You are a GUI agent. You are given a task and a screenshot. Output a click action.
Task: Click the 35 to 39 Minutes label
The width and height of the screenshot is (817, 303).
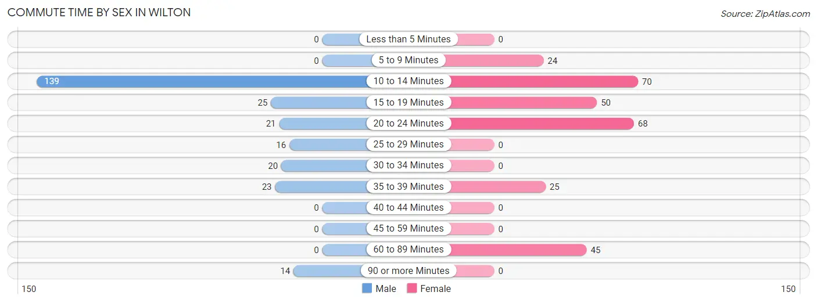click(x=408, y=186)
